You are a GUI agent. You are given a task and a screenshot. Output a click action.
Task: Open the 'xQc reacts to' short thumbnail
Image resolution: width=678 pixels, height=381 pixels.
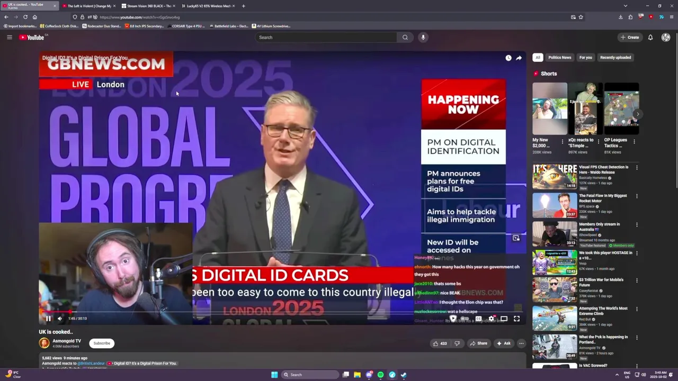coord(586,109)
